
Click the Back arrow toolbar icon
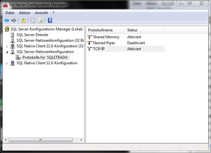[x=7, y=21]
